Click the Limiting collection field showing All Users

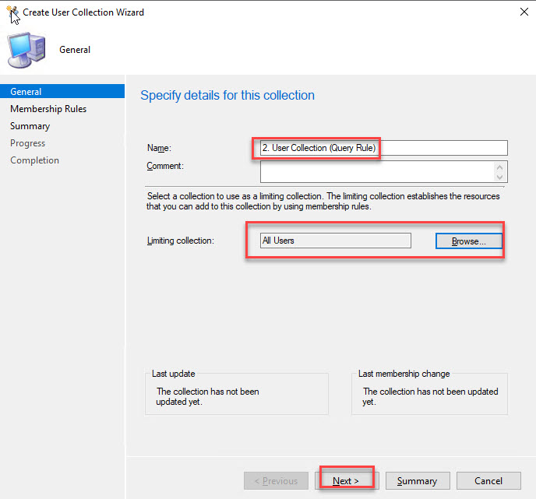click(x=335, y=241)
